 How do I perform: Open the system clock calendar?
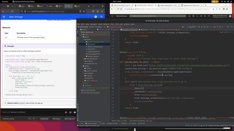click(x=117, y=1)
